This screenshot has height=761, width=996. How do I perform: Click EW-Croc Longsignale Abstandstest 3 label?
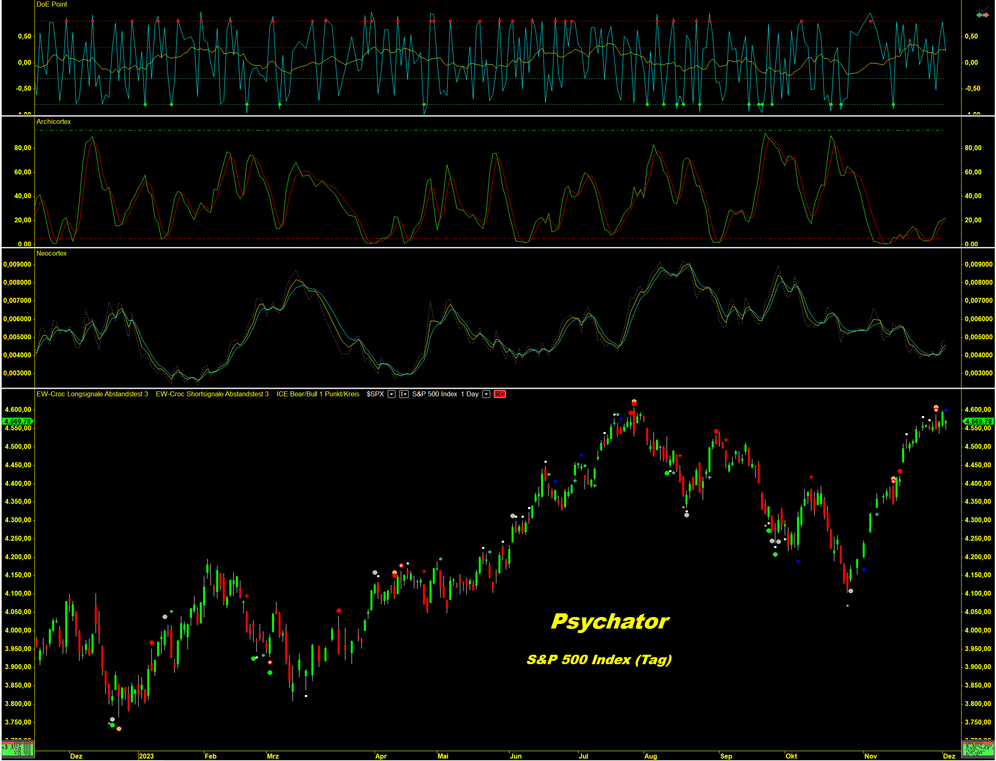[92, 394]
